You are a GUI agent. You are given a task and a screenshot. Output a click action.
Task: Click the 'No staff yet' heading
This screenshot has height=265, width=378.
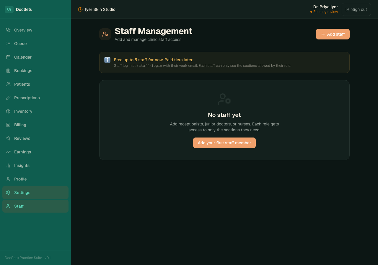point(224,115)
